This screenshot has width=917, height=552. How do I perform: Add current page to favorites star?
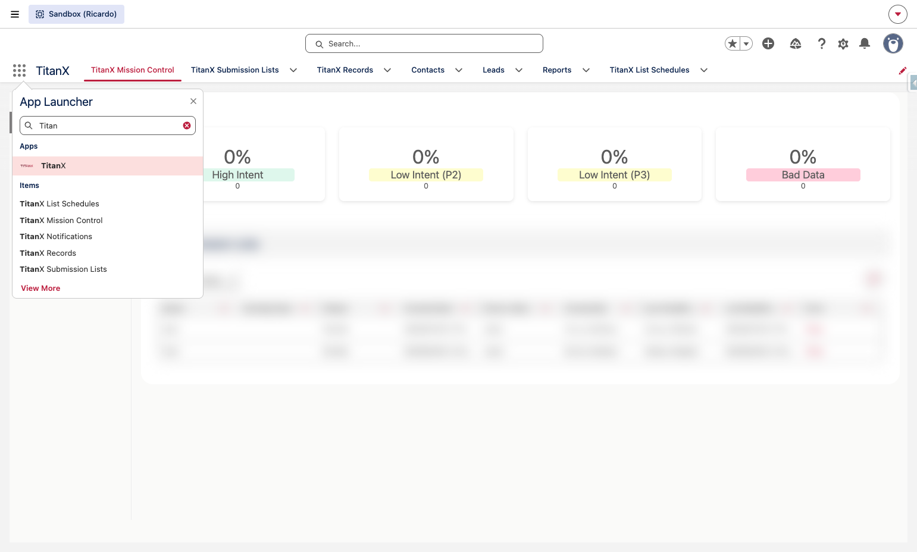(x=733, y=43)
